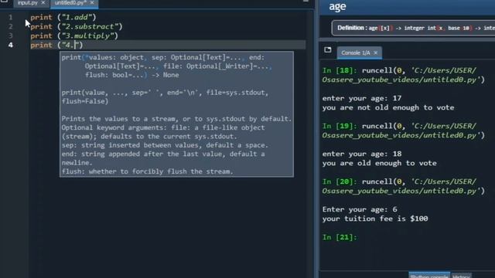Open the Console 1/A tab
This screenshot has width=495, height=278.
356,53
